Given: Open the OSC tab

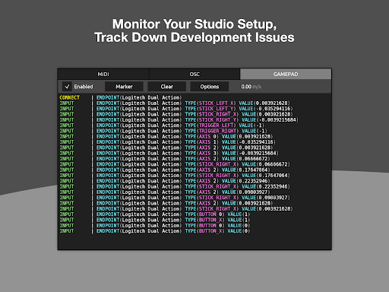Looking at the screenshot, I should click(194, 75).
